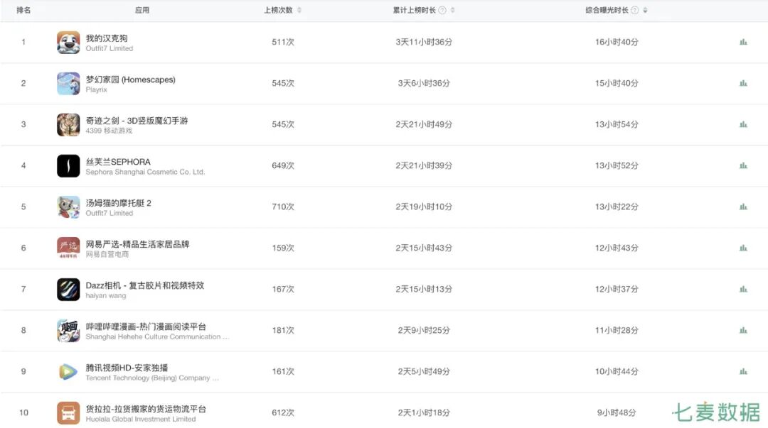Open 汤姆猫的摩托艇 2 app link
This screenshot has height=428, width=768.
click(119, 202)
